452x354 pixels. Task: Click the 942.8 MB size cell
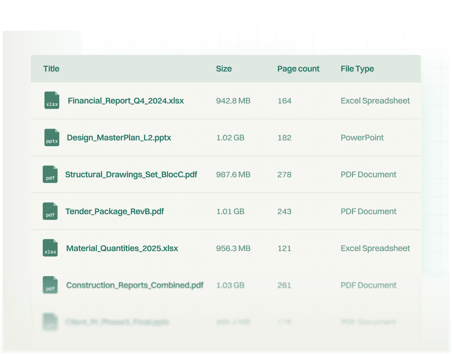233,101
